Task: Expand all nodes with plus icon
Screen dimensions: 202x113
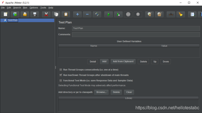Action: 78,14
